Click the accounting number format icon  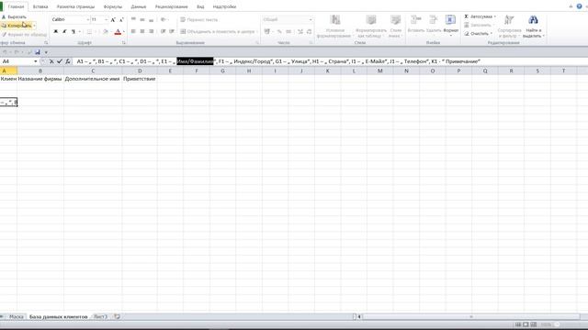point(268,31)
